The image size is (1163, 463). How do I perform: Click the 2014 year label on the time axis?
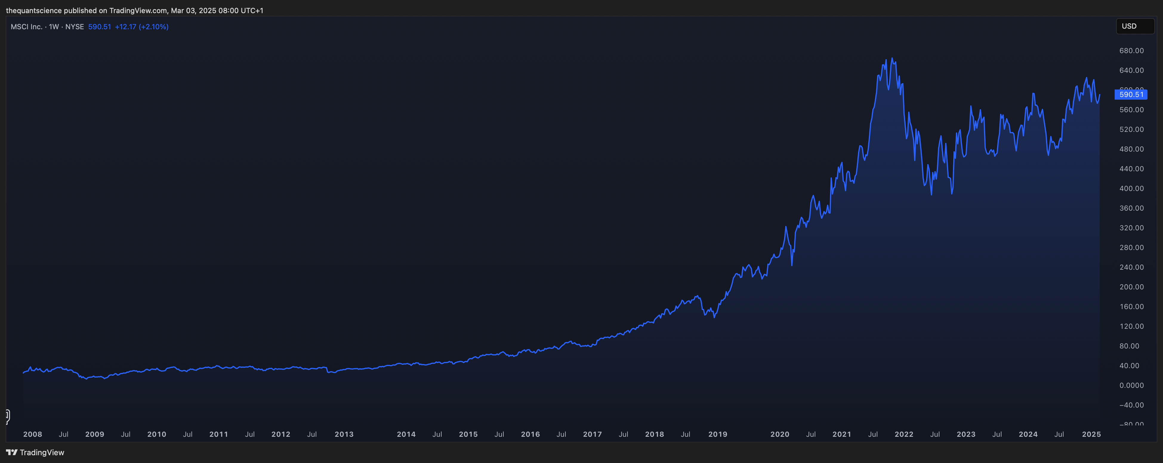point(406,434)
